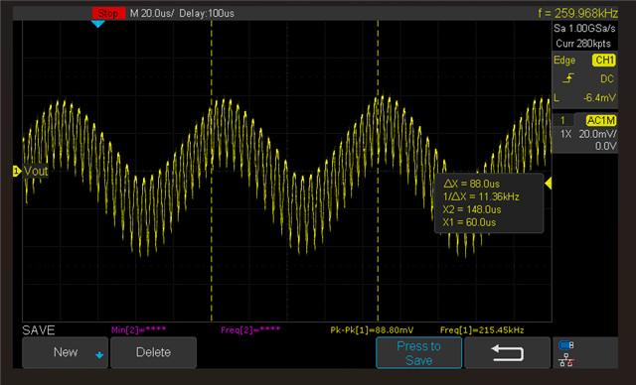Open the 20.0mV/ vertical scale setting

(x=597, y=134)
